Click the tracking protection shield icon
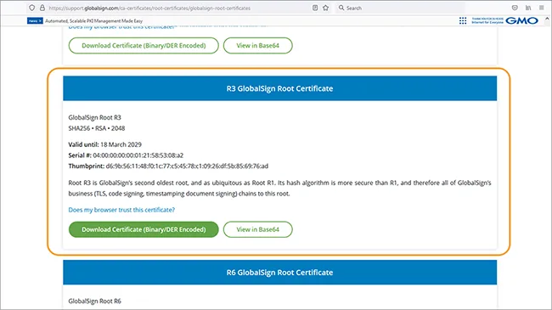The width and height of the screenshot is (552, 310). pos(32,8)
